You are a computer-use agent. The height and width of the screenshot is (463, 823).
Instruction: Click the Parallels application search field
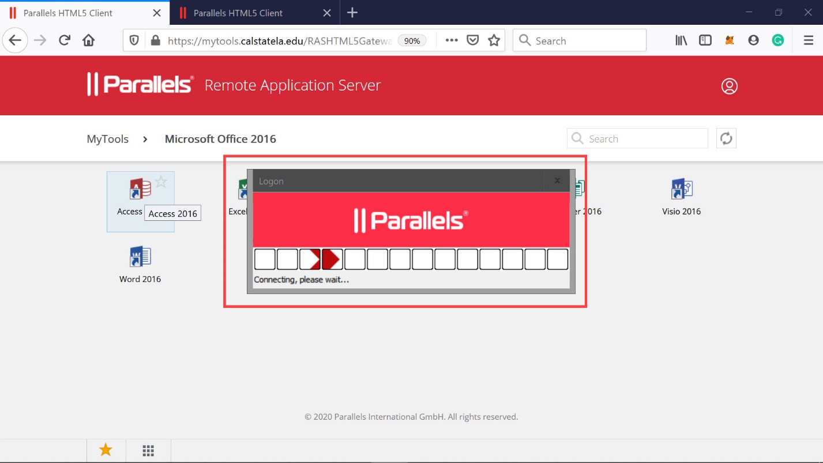click(x=645, y=139)
